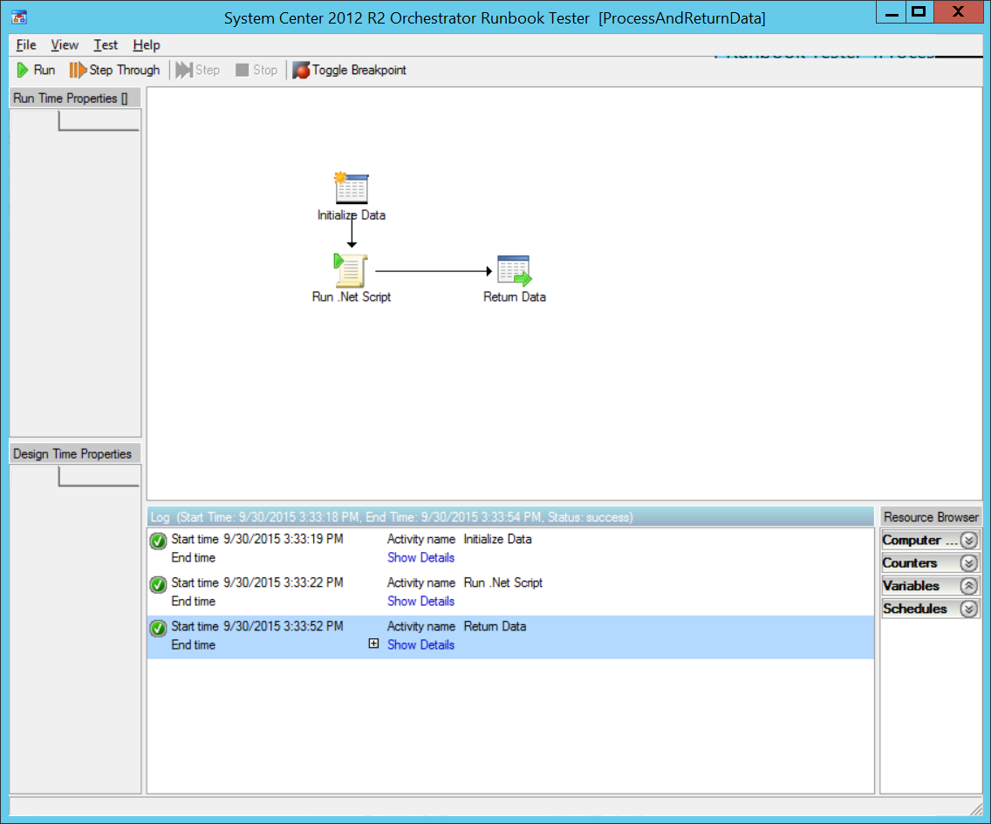Screen dimensions: 991x824
Task: Open the File menu
Action: coord(26,44)
